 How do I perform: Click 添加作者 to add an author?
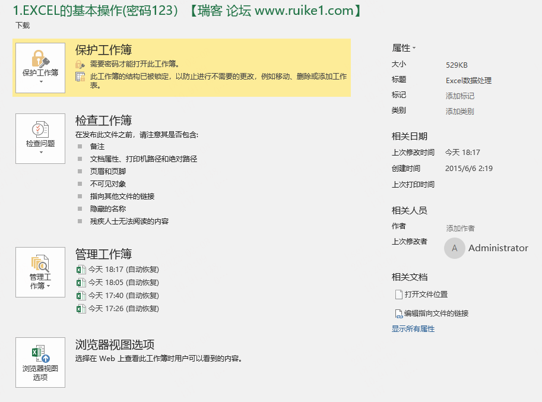coord(461,228)
